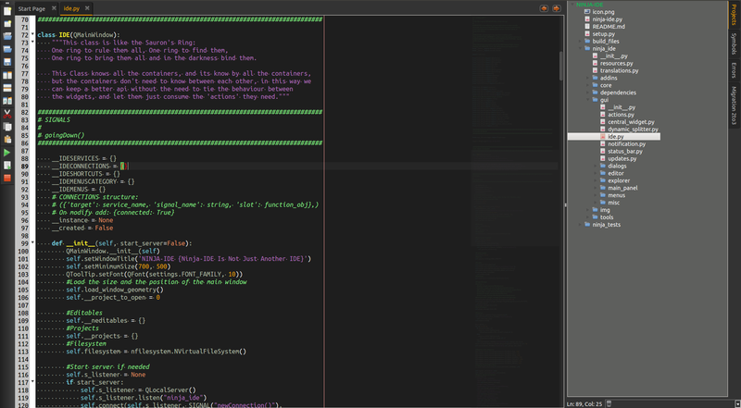741x408 pixels.
Task: Click the Paste clipboard icon
Action: tap(7, 138)
